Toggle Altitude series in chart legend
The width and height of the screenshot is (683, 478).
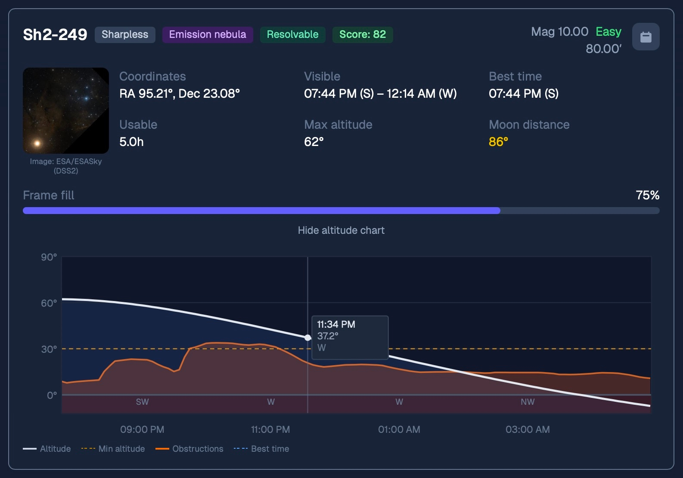[x=47, y=449]
